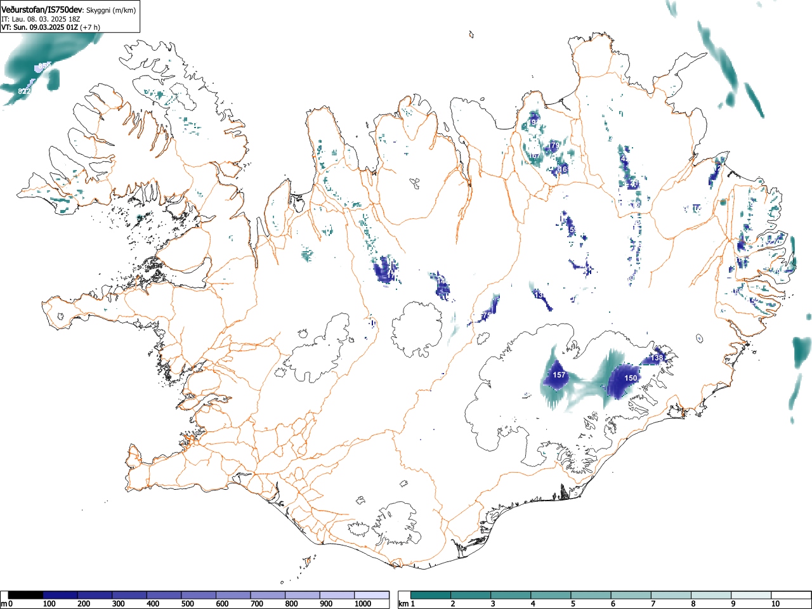Click the 'IT: Lau. 08. 03. 2025 18Z' line

click(x=41, y=19)
